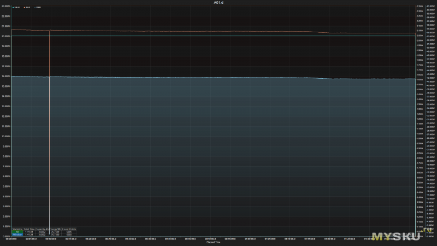Screen dimensions: 437x246
Task: Click the 00:10:00.0 time axis tick
Action: (x=51, y=239)
